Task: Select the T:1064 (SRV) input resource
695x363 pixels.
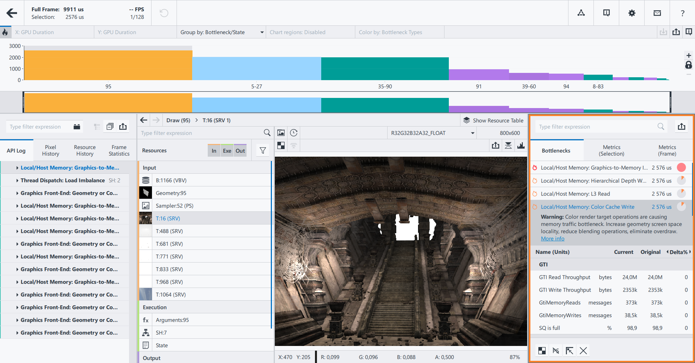Action: (170, 294)
